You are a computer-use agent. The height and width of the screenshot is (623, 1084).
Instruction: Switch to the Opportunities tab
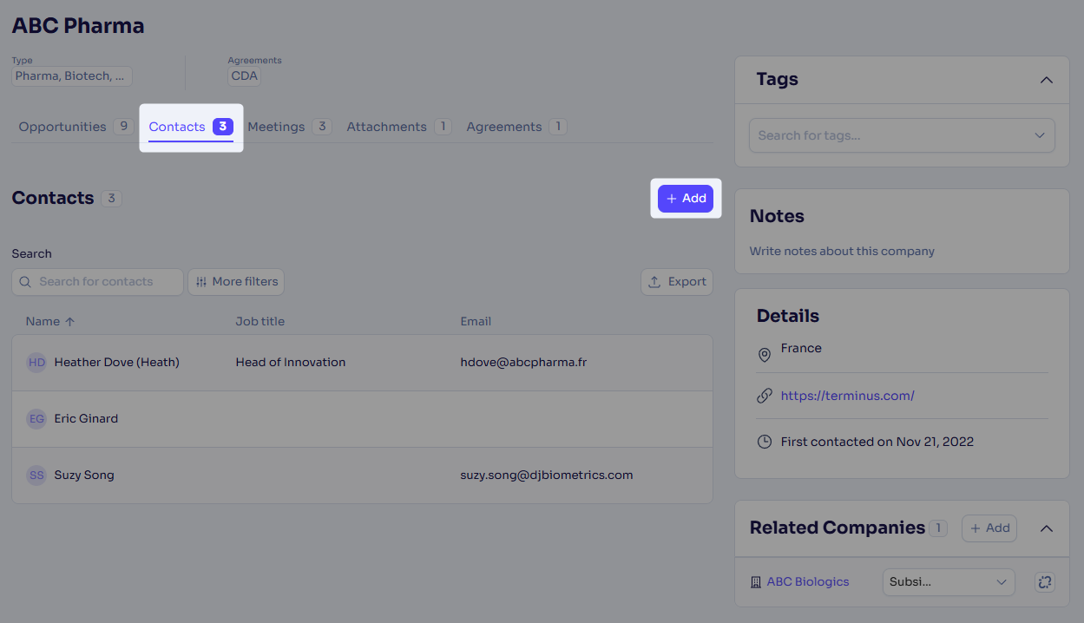click(x=62, y=127)
